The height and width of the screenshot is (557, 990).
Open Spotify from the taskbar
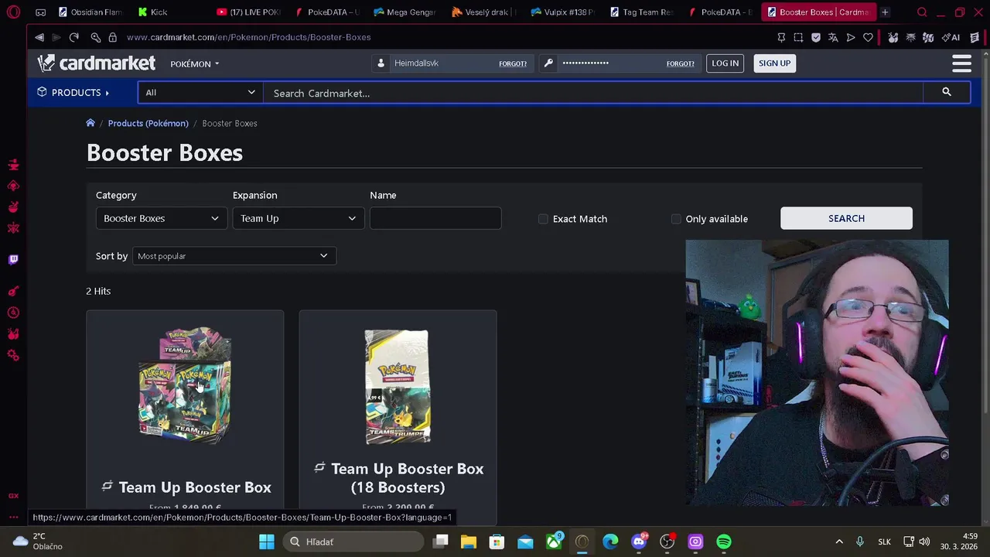click(724, 542)
